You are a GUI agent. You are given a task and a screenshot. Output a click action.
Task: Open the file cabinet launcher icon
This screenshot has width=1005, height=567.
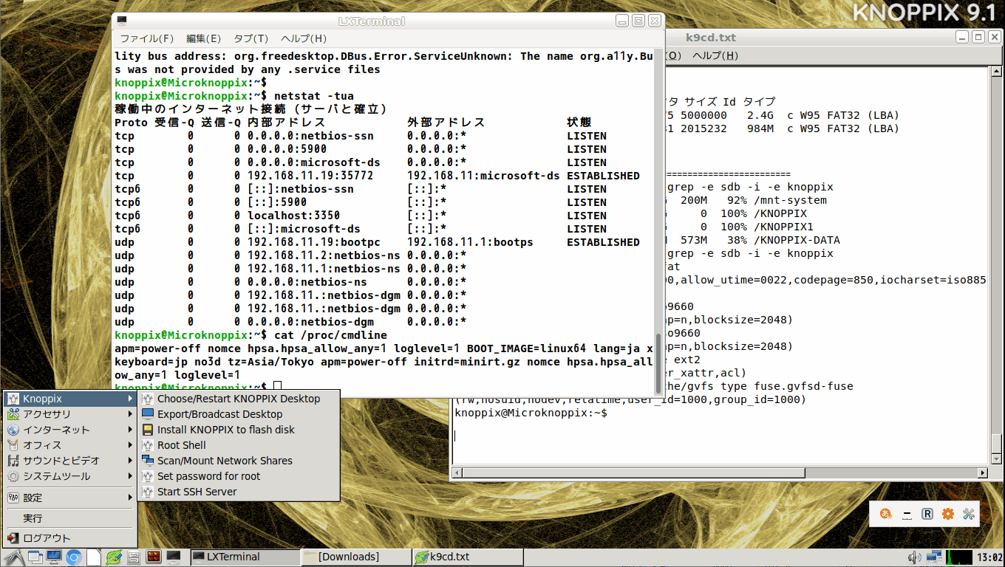[134, 557]
